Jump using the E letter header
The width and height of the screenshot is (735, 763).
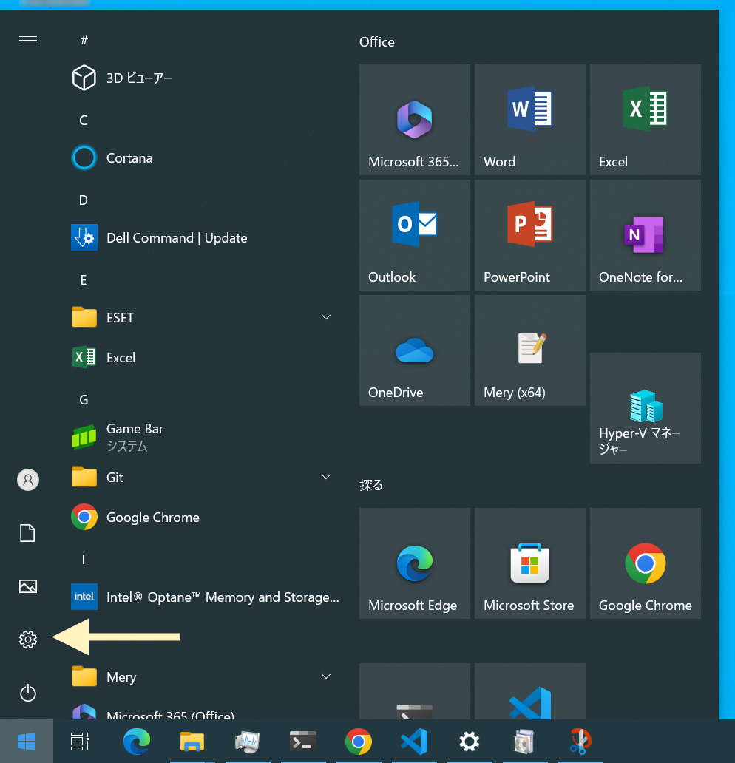pos(84,279)
